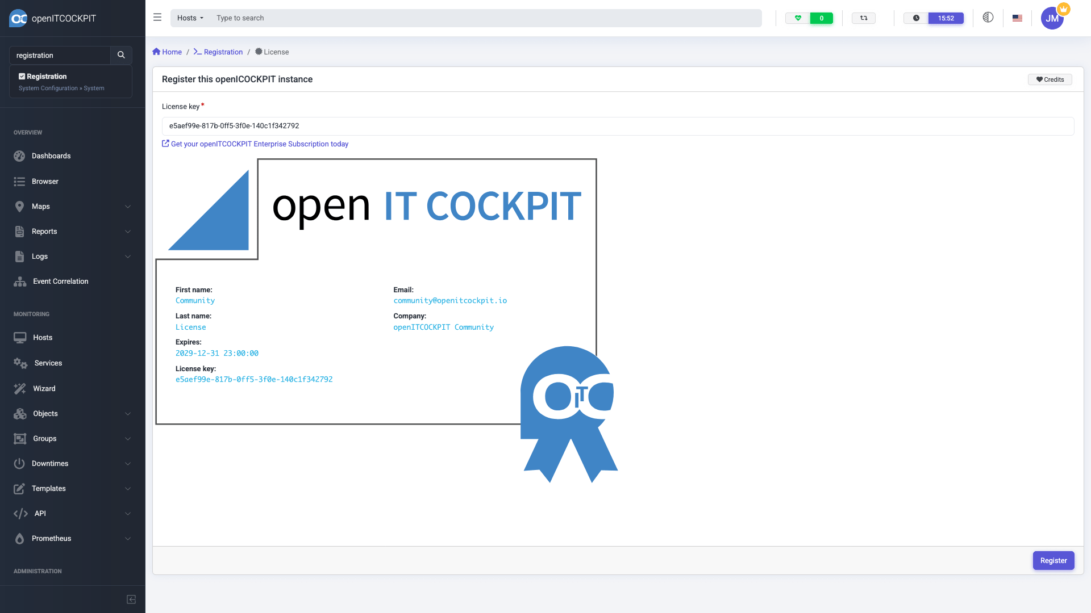Expand the Logs submenu chevron
Viewport: 1091px width, 613px height.
click(x=128, y=257)
